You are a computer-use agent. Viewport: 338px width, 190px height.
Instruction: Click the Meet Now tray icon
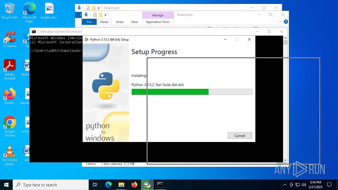291,185
